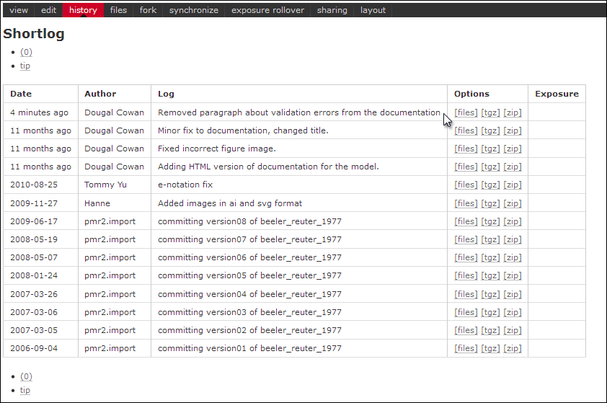The image size is (607, 403).
Task: Open [files] for 'Adding HTML version' commit
Action: click(466, 167)
